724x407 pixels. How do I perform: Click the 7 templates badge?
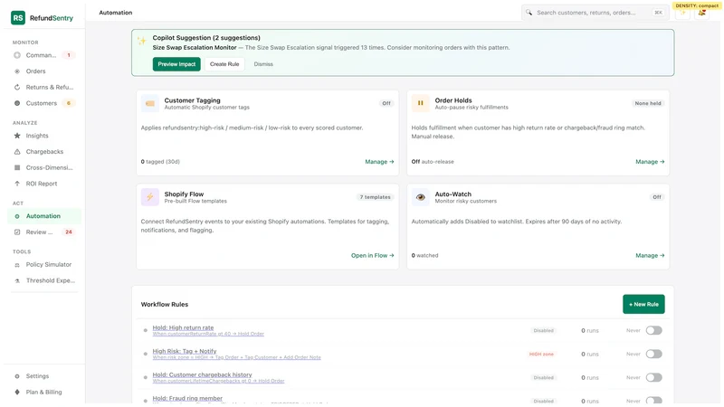(375, 197)
